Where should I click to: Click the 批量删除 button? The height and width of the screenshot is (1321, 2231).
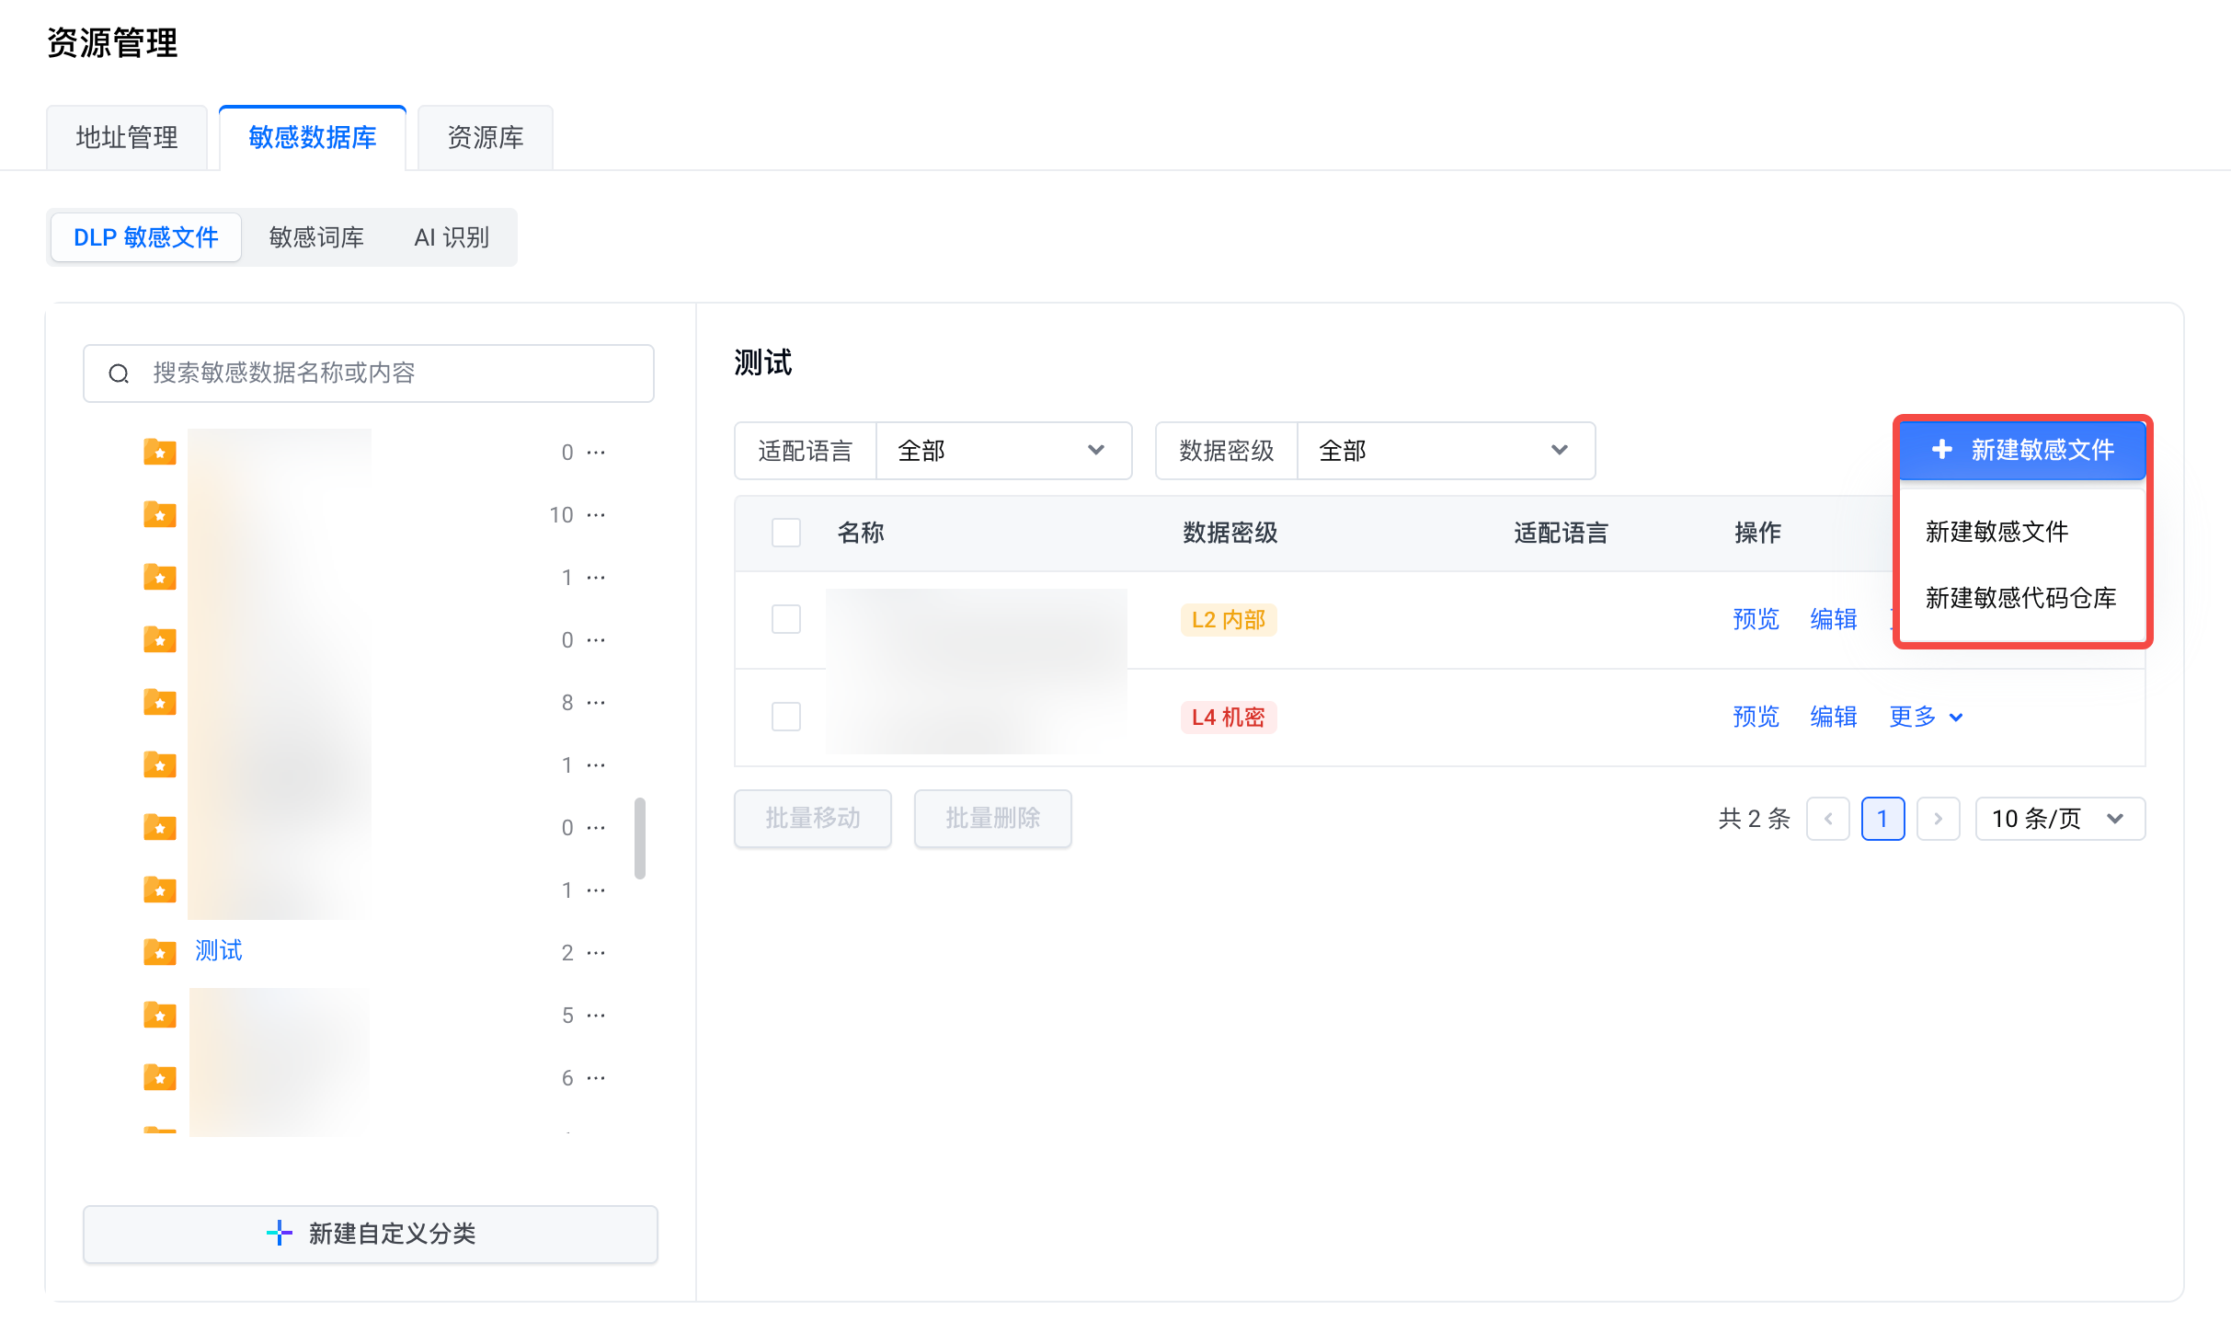tap(993, 819)
